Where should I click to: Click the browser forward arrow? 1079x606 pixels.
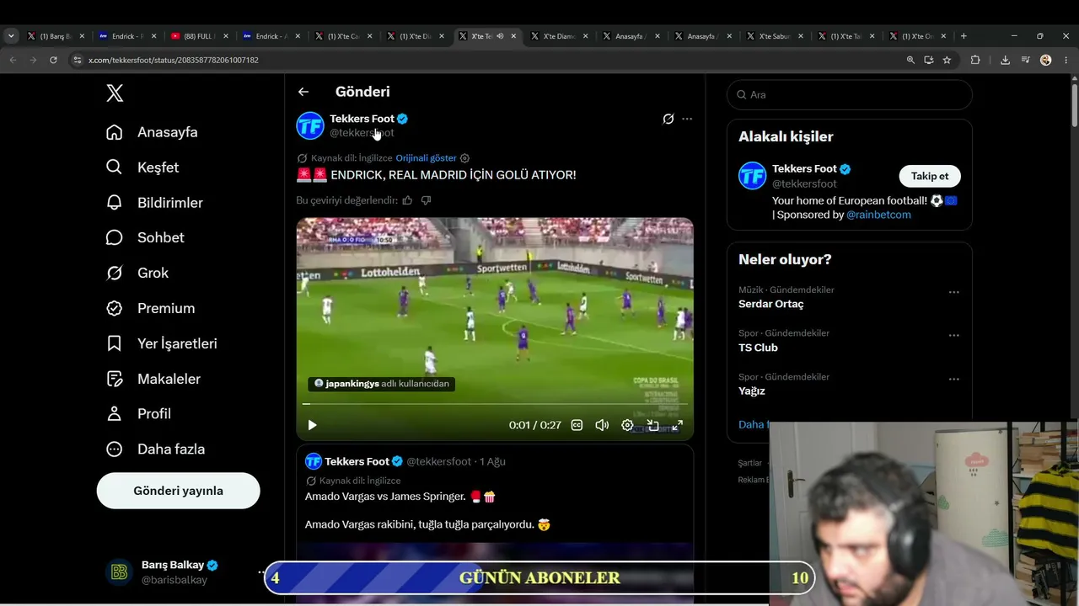(33, 61)
